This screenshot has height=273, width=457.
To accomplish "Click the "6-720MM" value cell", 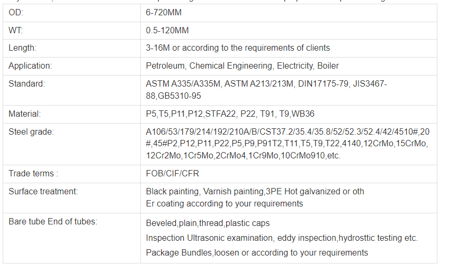I will pyautogui.click(x=163, y=13).
